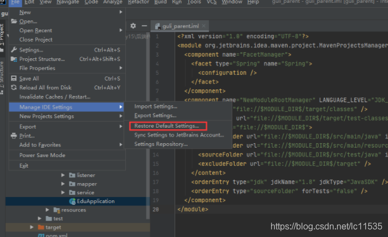This screenshot has width=388, height=237.
Task: Click the Reload All from Disk icon
Action: coord(14,88)
